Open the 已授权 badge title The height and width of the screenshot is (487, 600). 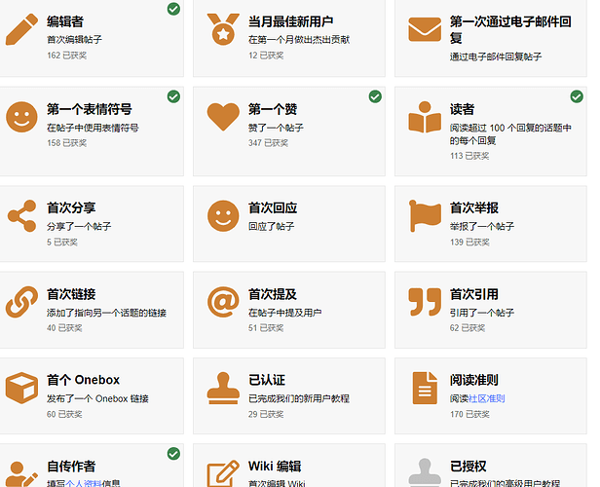tap(468, 466)
